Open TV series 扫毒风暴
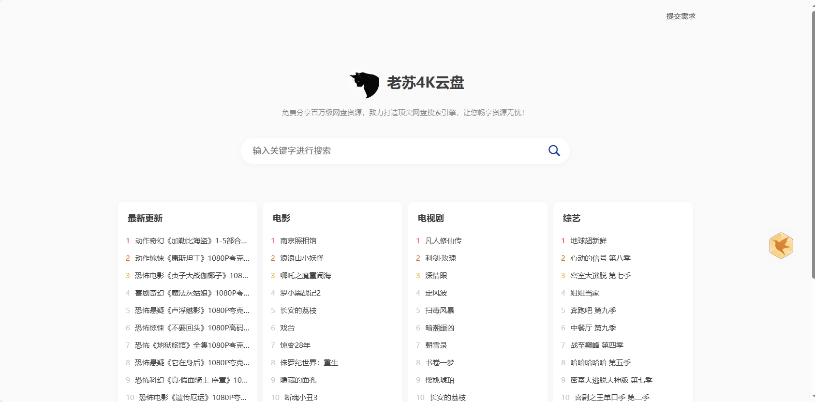 tap(440, 310)
